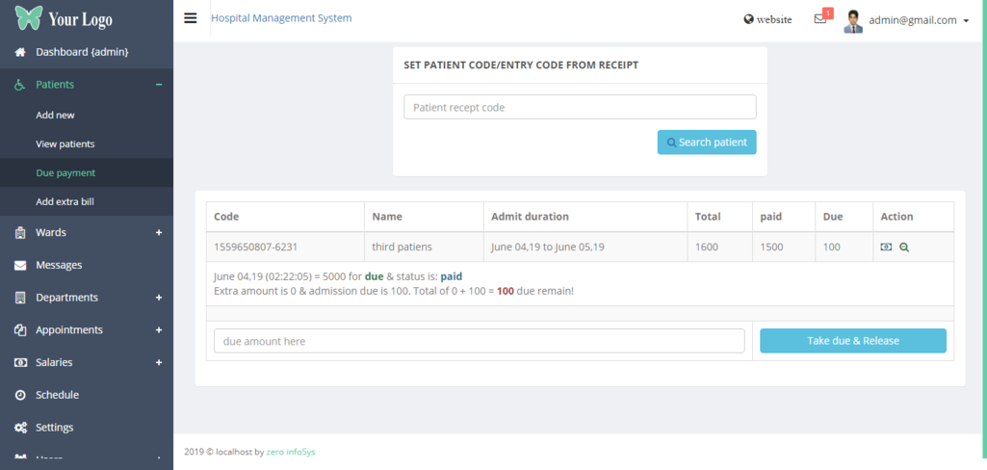Click the butterfly logo icon

point(28,18)
